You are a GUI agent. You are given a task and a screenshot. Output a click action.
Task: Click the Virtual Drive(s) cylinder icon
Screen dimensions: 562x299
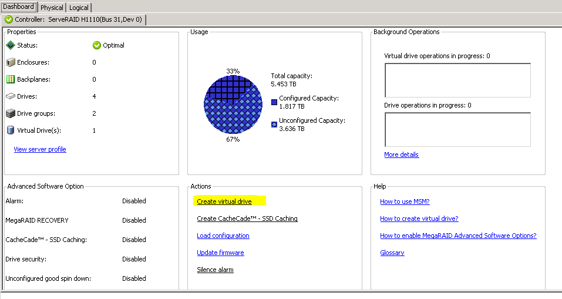point(10,130)
